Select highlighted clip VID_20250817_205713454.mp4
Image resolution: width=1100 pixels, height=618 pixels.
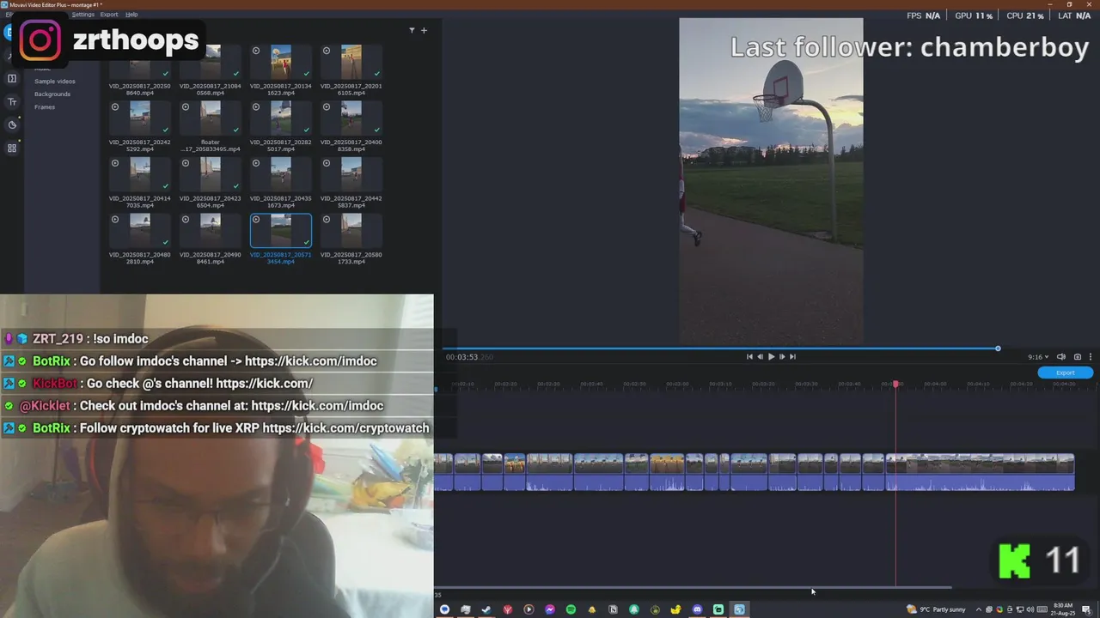tap(281, 230)
